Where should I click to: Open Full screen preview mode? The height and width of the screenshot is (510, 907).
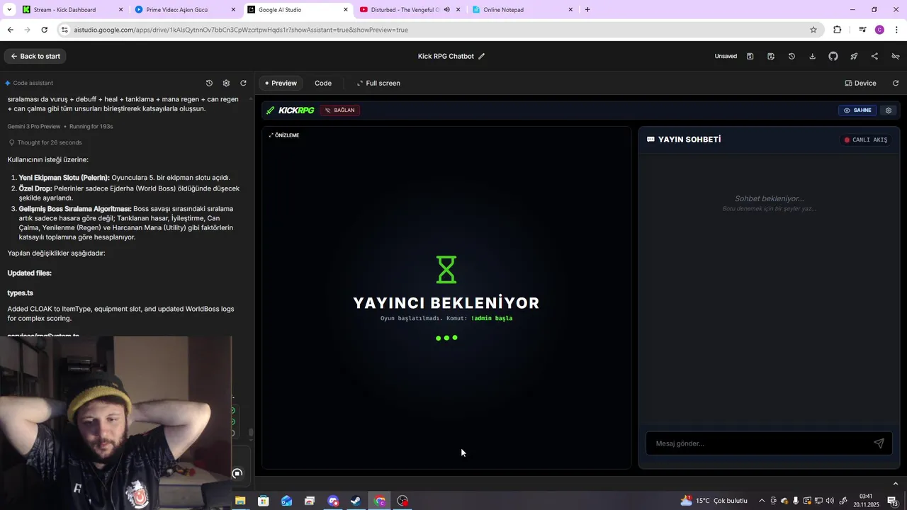pyautogui.click(x=378, y=83)
